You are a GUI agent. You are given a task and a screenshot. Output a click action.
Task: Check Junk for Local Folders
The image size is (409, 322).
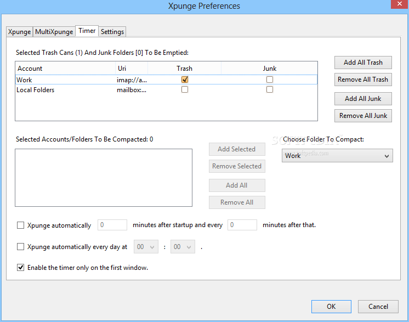[269, 89]
